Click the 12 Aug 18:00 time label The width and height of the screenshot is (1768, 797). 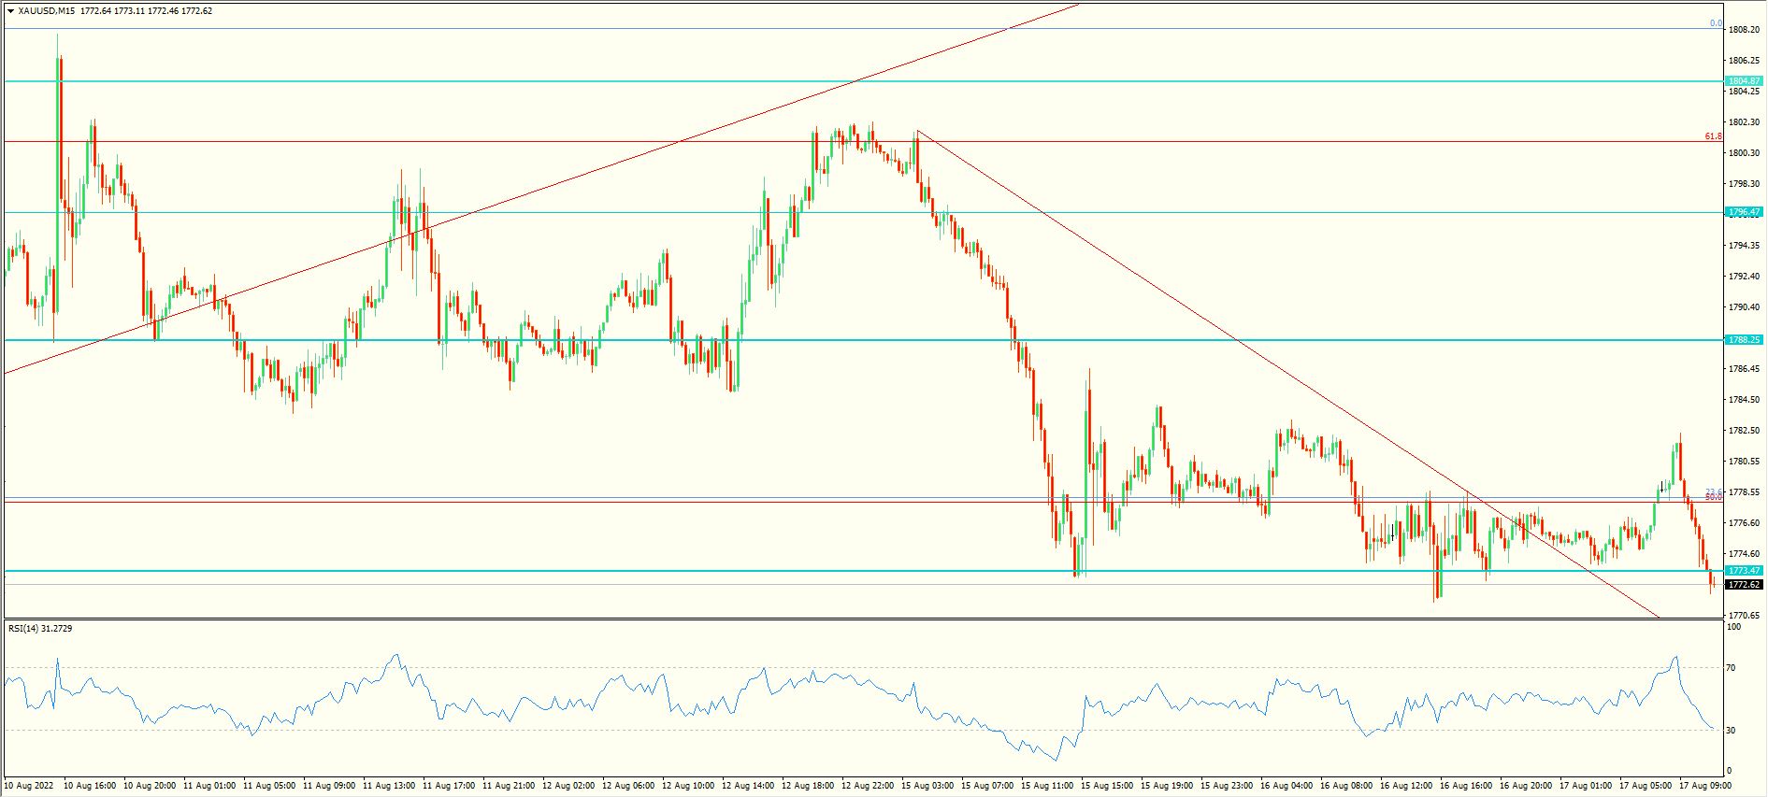pos(808,786)
